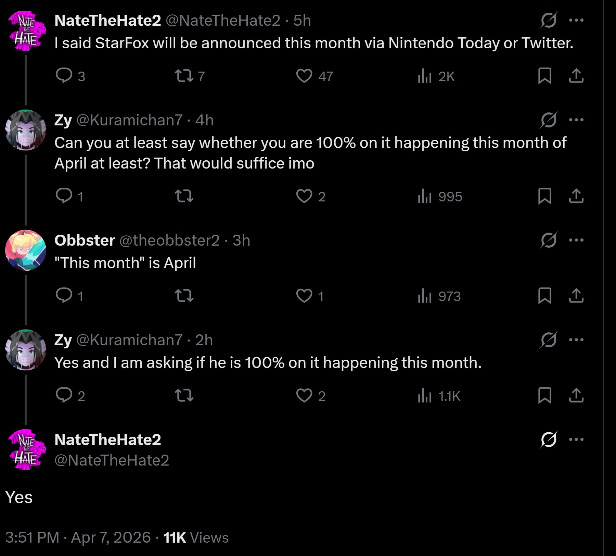
Task: Open more options on the final Yes tweet
Action: [576, 440]
